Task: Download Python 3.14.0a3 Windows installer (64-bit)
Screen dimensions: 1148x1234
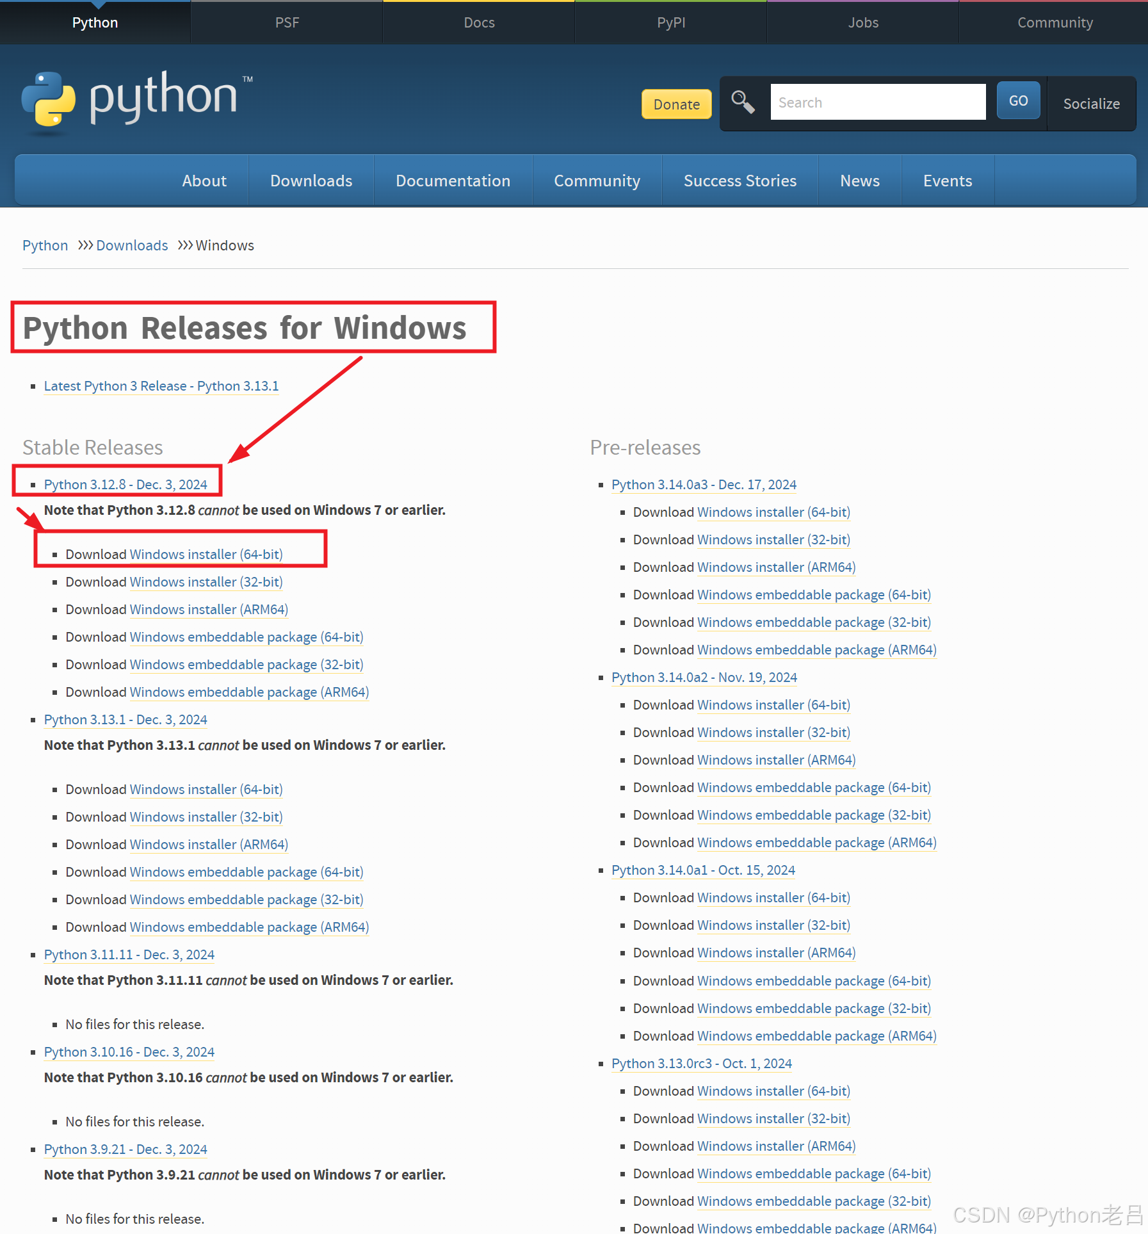Action: click(x=773, y=512)
